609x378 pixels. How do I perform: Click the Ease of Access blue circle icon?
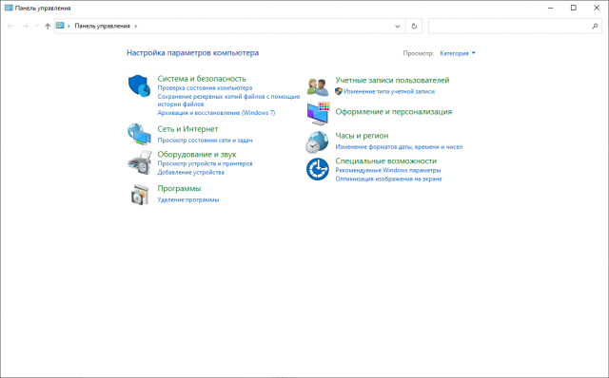(317, 169)
